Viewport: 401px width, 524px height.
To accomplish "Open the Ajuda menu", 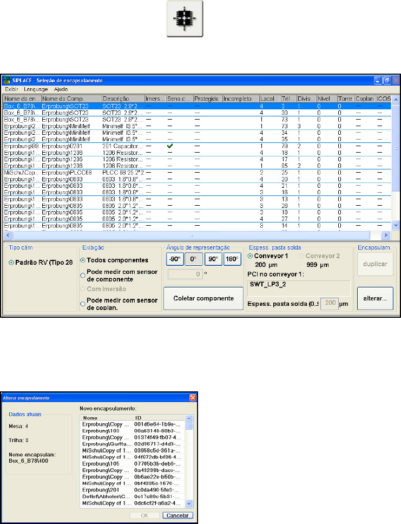I will [61, 89].
